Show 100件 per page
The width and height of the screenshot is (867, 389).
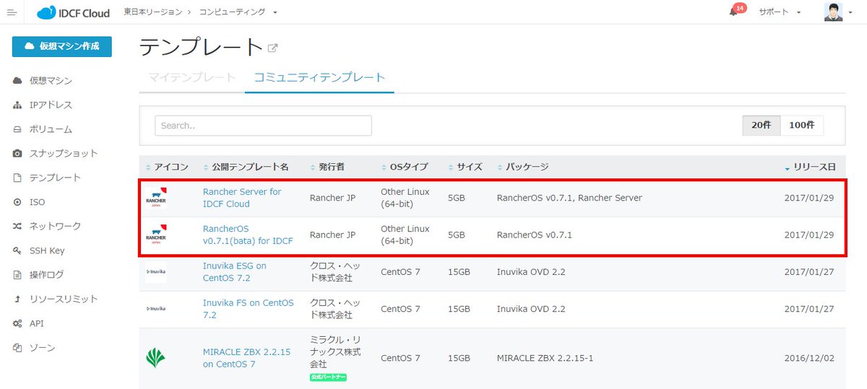point(801,126)
